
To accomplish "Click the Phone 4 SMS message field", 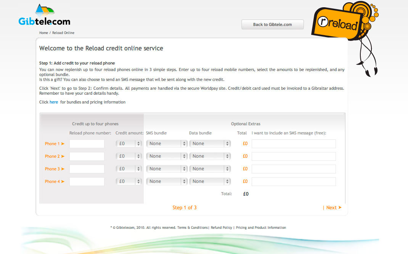I will pyautogui.click(x=294, y=181).
